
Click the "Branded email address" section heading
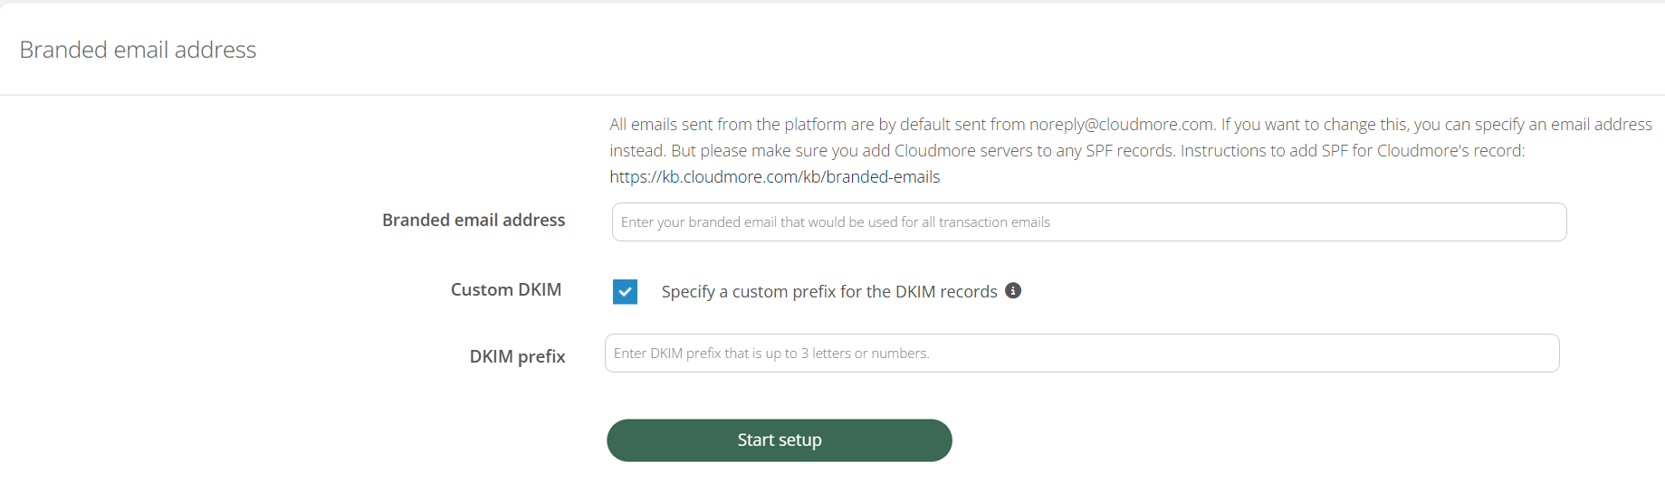(x=138, y=50)
